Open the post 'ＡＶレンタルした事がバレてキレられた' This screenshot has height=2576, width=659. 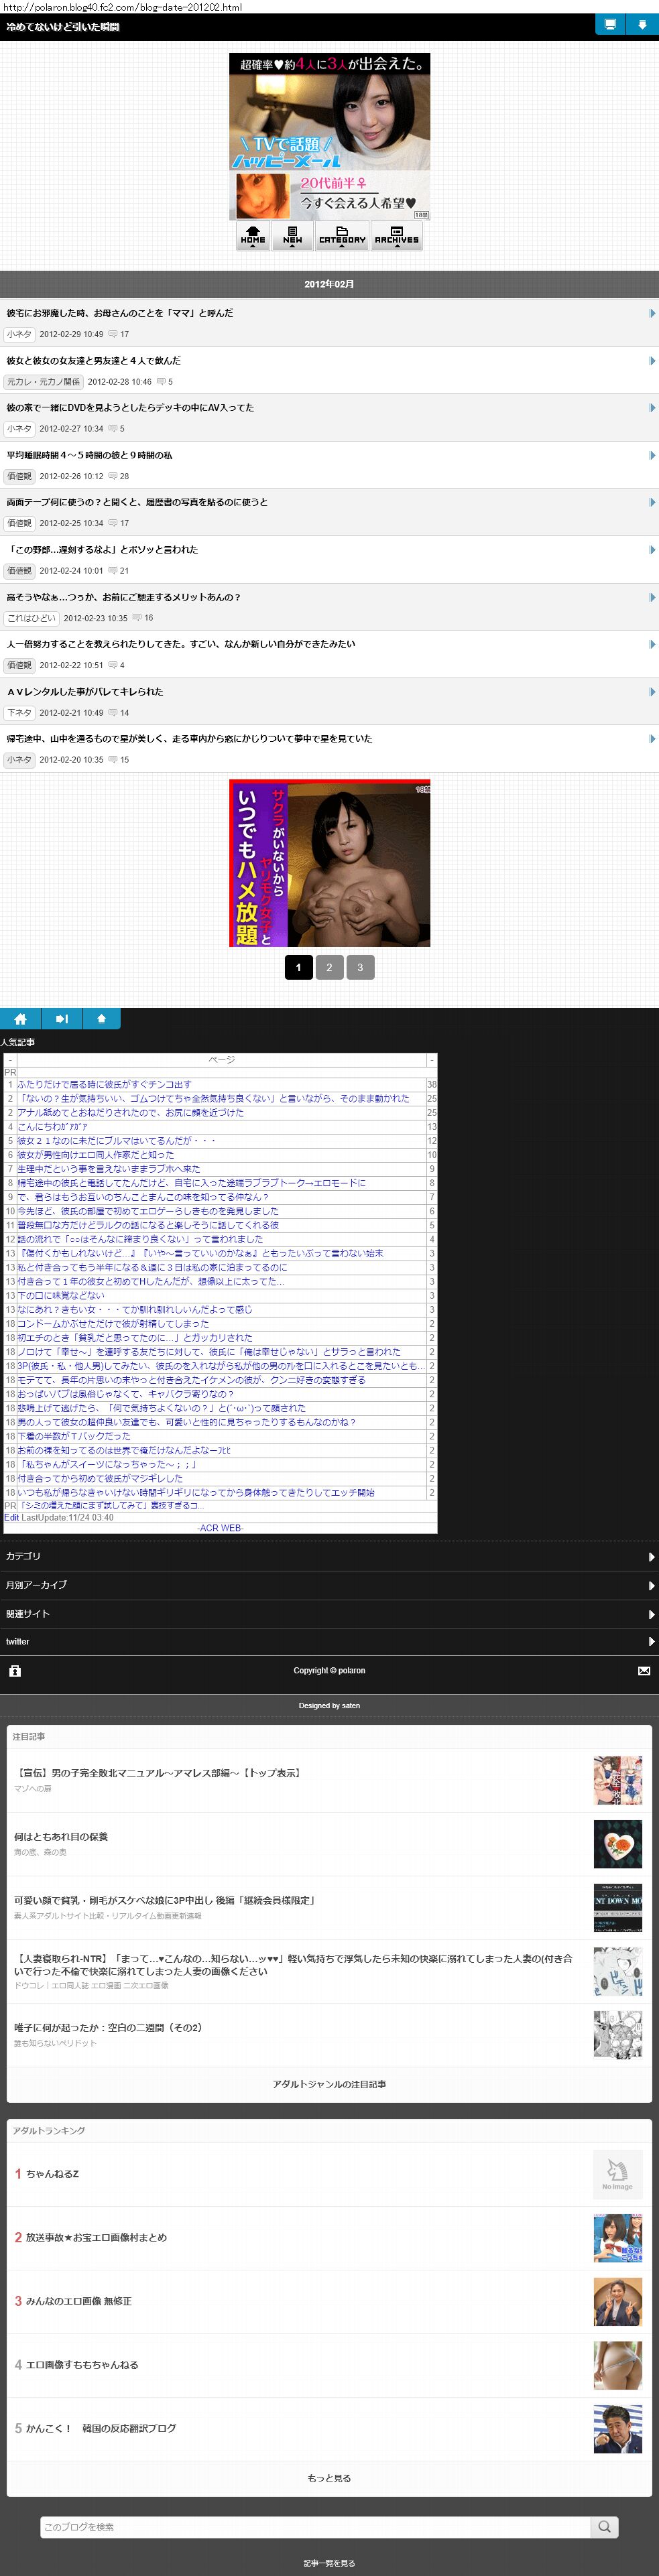pyautogui.click(x=85, y=691)
